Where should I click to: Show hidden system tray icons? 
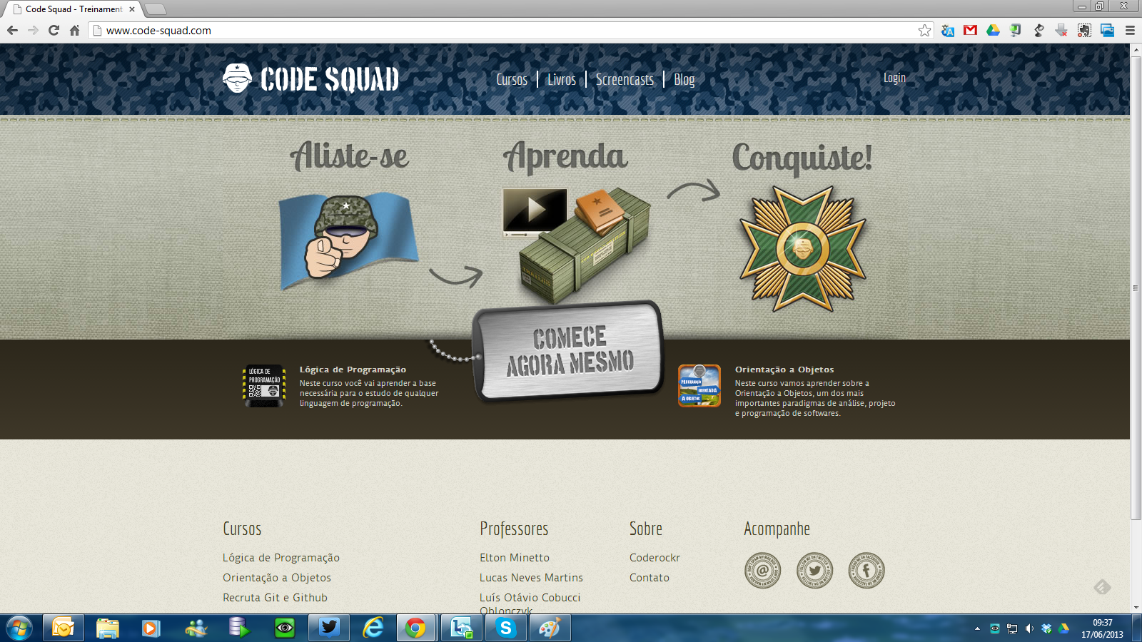977,628
